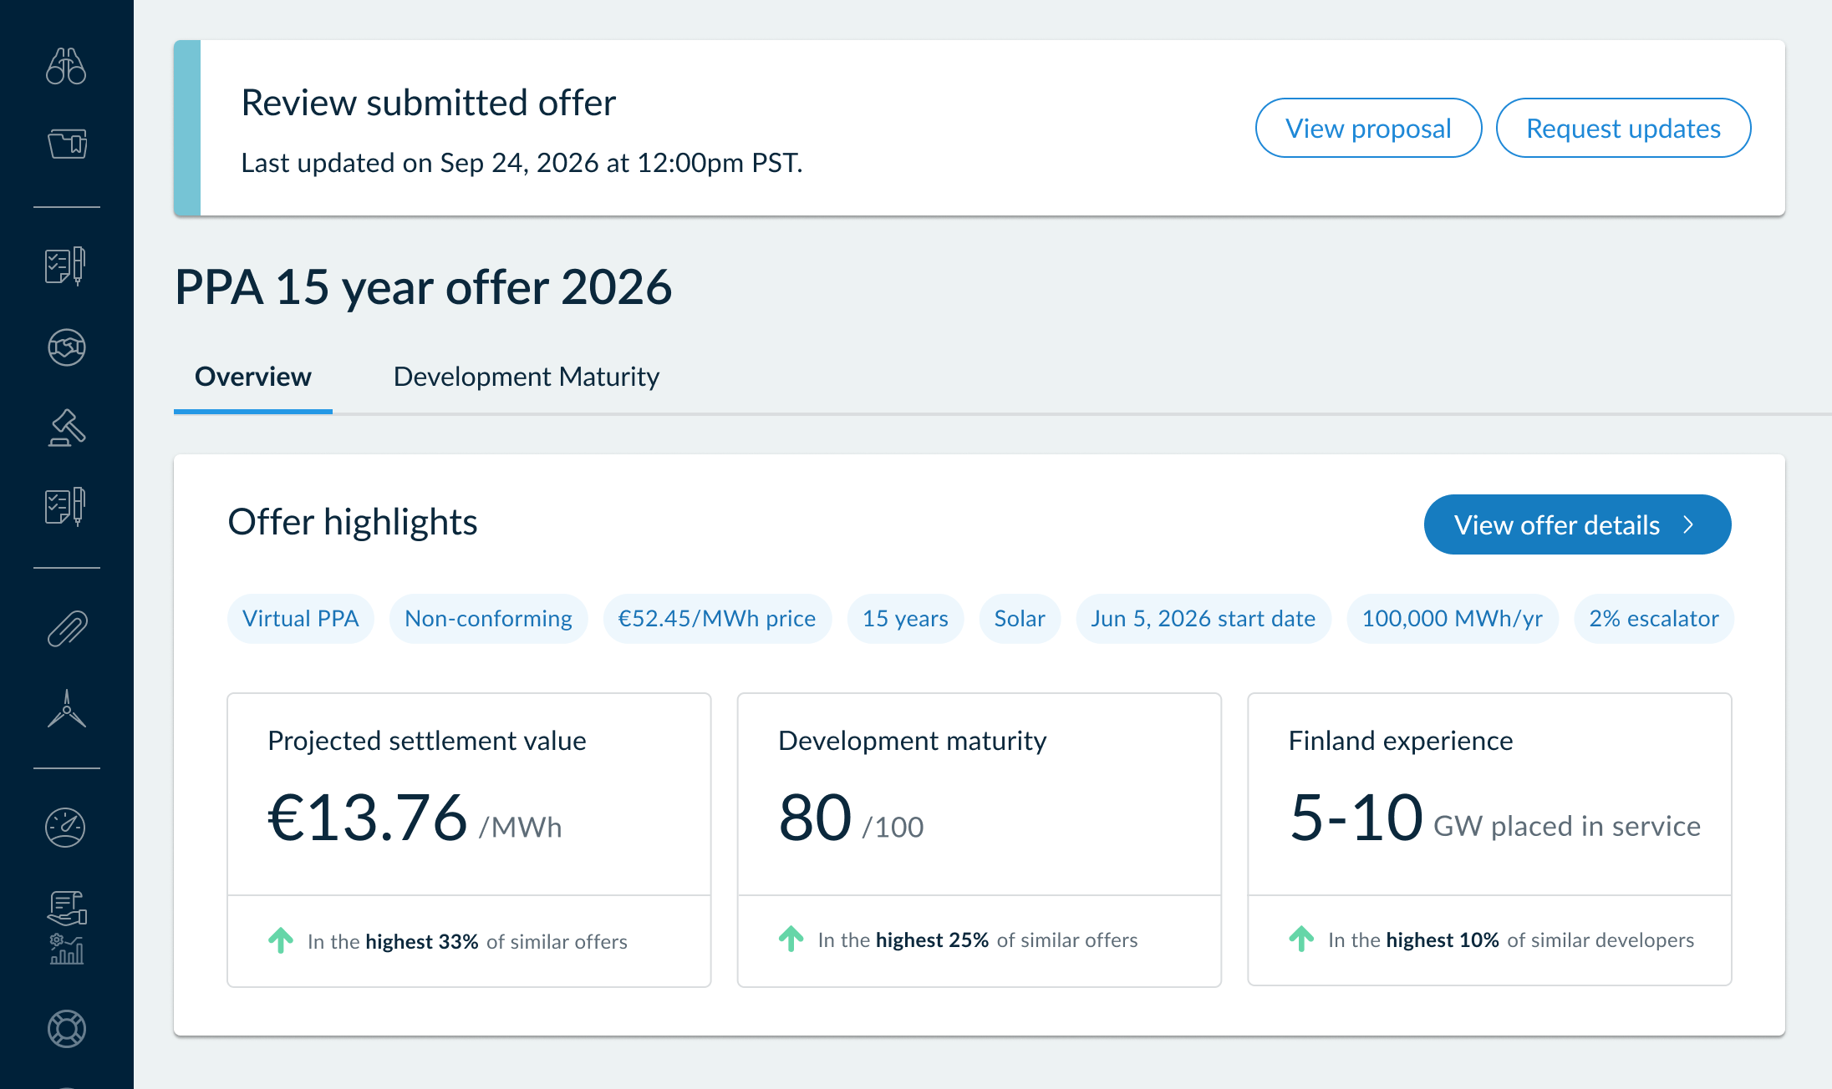The image size is (1832, 1089).
Task: Open the paperclip attachments icon
Action: pyautogui.click(x=67, y=629)
